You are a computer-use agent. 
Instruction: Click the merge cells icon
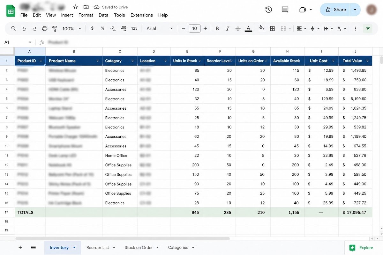click(x=283, y=28)
